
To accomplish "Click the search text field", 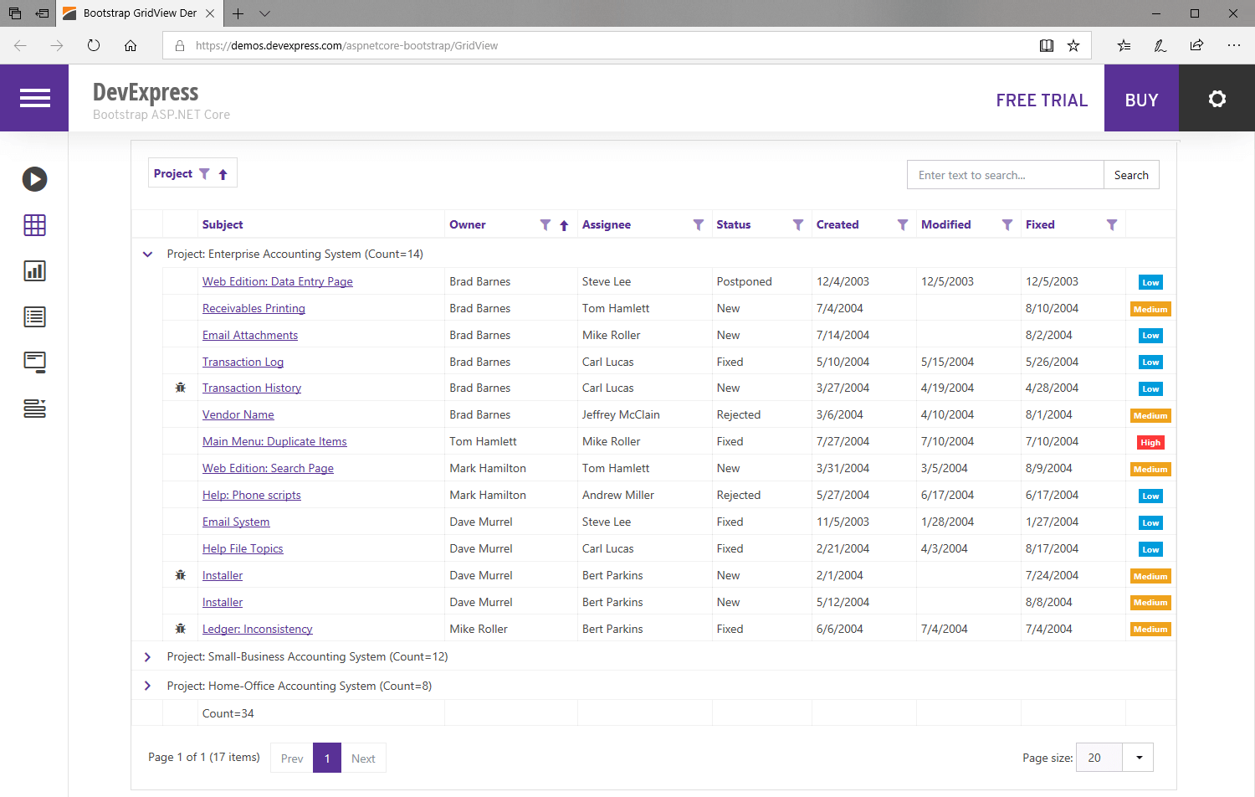I will click(x=1005, y=175).
